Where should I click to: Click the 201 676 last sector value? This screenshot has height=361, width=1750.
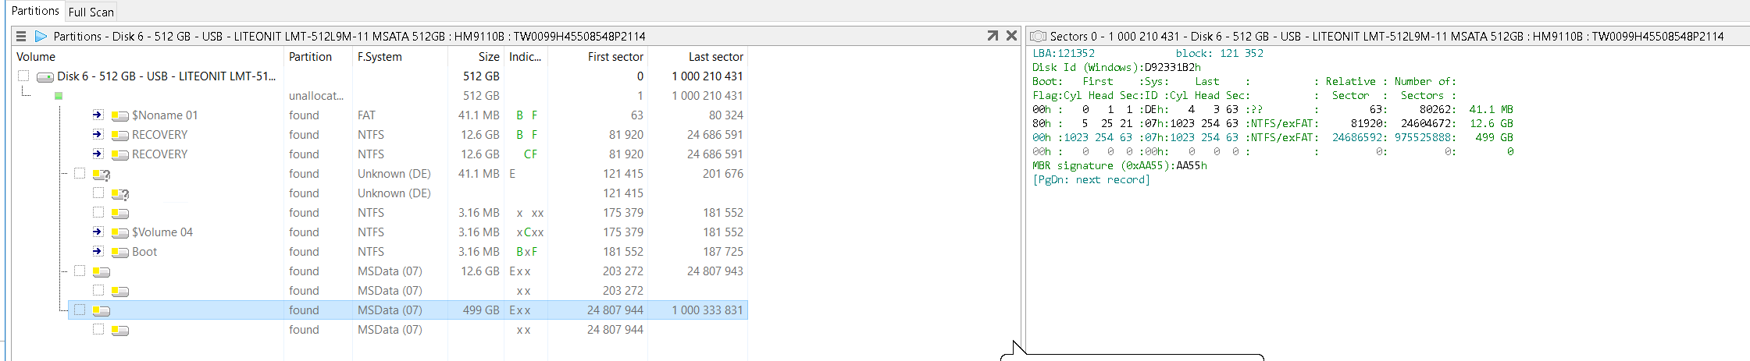pos(722,174)
